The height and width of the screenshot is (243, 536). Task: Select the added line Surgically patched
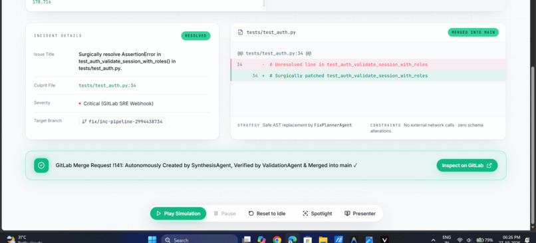pos(368,76)
